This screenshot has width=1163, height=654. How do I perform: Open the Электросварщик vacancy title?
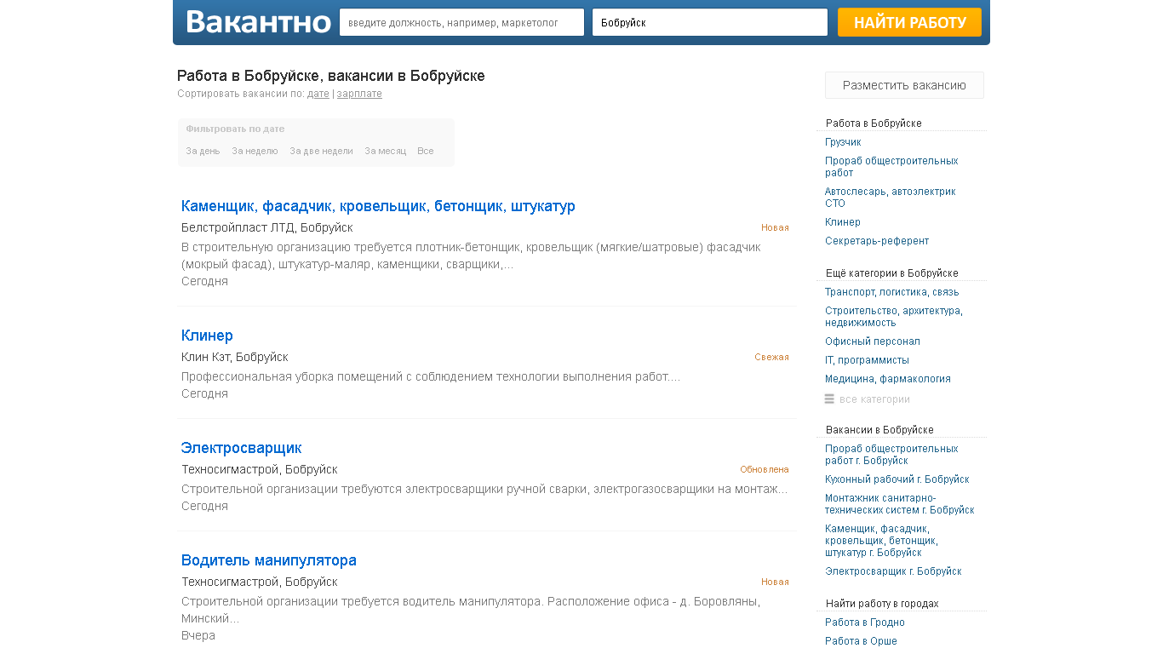click(241, 448)
